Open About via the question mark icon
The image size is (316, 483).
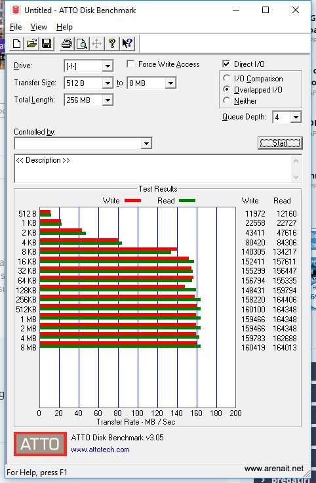(112, 43)
